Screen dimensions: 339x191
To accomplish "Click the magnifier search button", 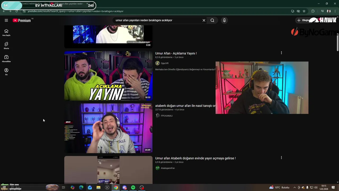I will click(212, 20).
